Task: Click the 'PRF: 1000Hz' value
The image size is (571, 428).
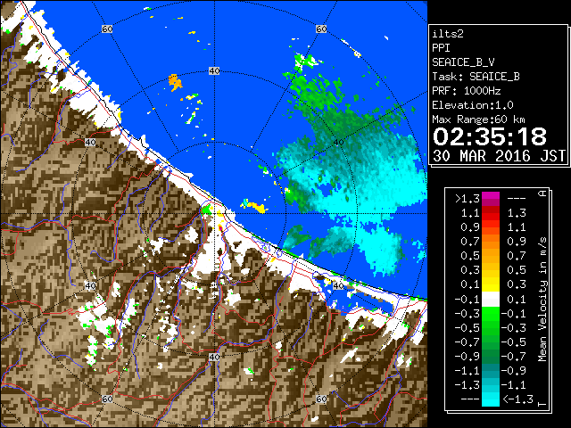Action: (466, 91)
